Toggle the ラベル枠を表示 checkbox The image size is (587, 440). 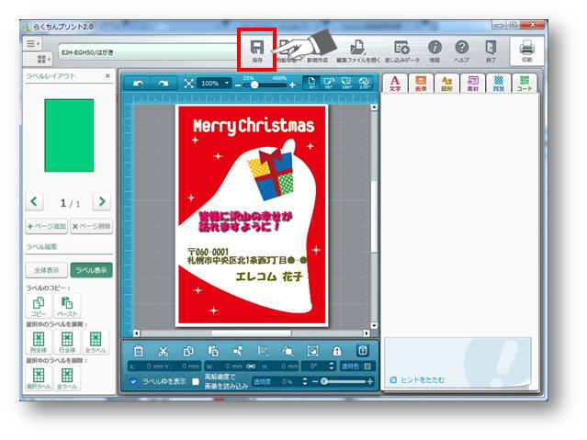[x=133, y=381]
